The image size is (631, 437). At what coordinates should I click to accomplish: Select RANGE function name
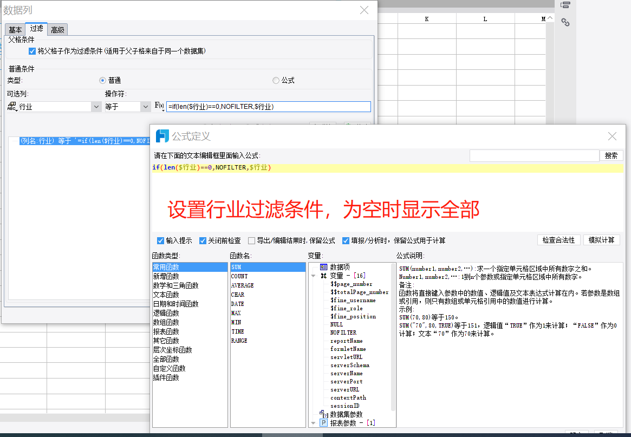pyautogui.click(x=268, y=341)
